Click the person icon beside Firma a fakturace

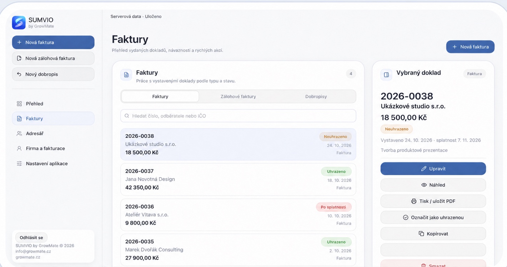[19, 148]
